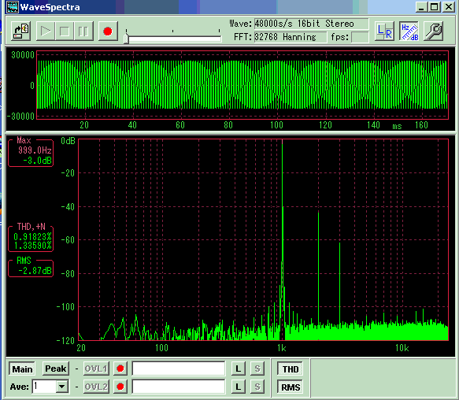Open settings with the wrench icon
459x400 pixels.
(x=434, y=31)
